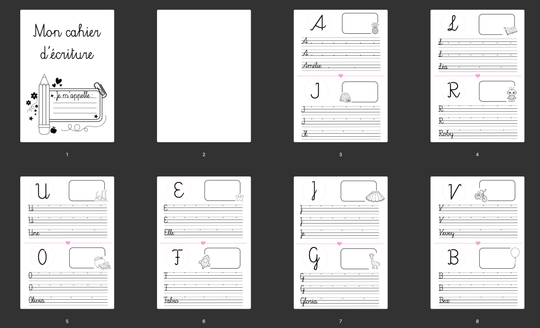Click the pineapple illustration on page 3
Screen dimensions: 540x328
[375, 28]
